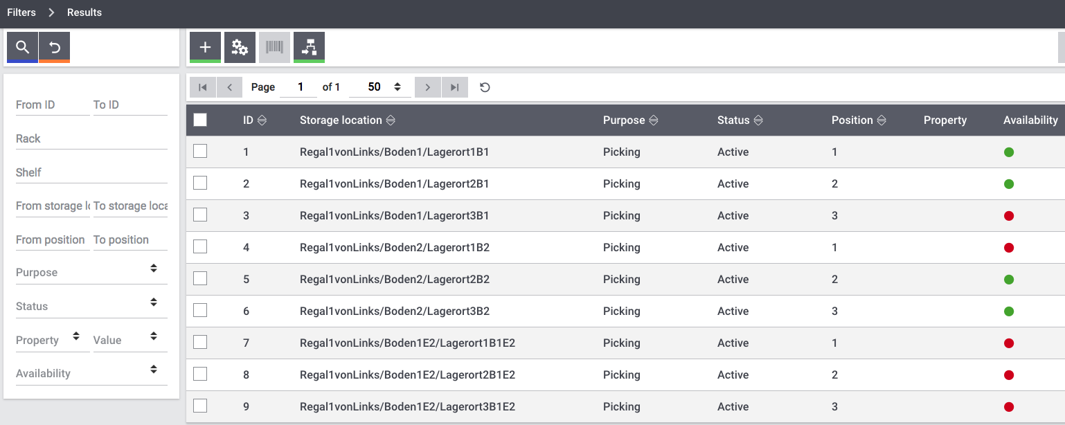Add new storage location with plus icon
This screenshot has width=1065, height=425.
[205, 47]
